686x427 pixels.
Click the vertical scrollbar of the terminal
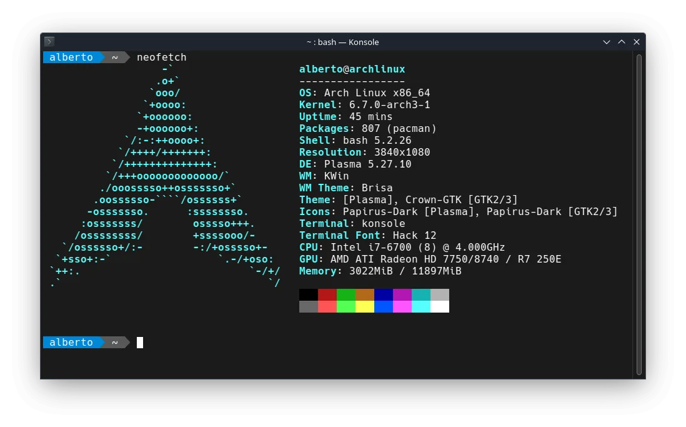pyautogui.click(x=639, y=214)
